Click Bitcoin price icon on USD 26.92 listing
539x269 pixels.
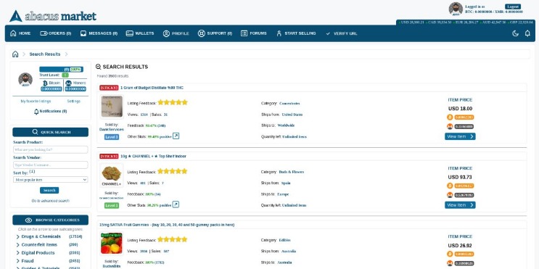pyautogui.click(x=450, y=254)
